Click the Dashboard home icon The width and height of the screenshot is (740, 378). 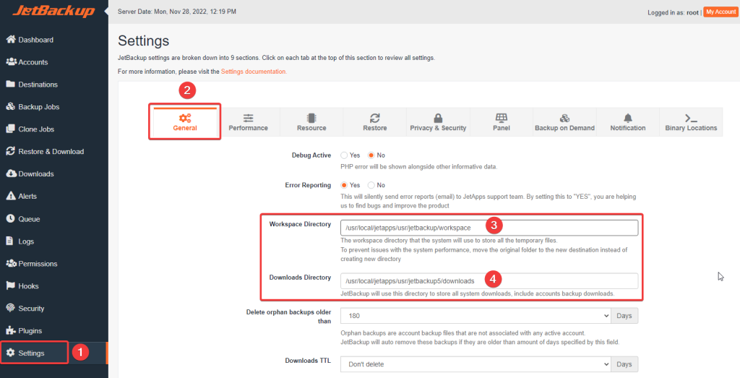(11, 40)
